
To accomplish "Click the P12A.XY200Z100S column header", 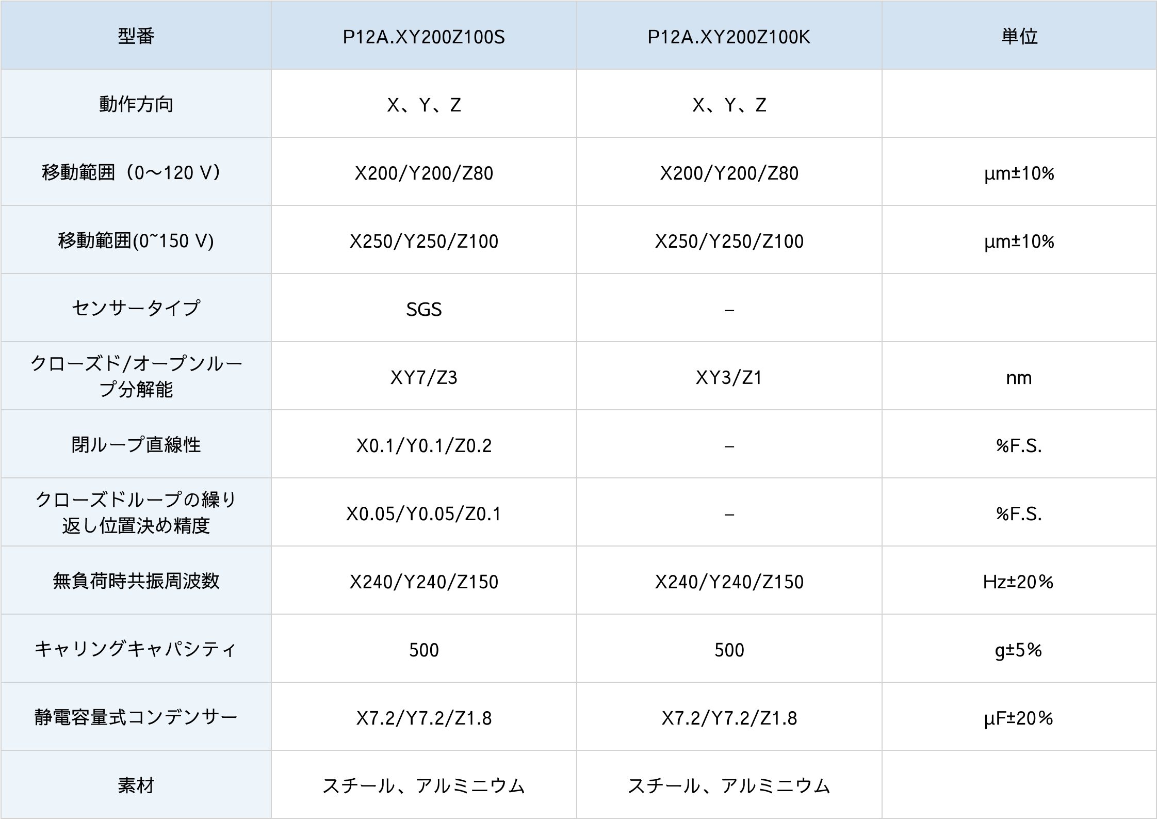I will [x=423, y=37].
